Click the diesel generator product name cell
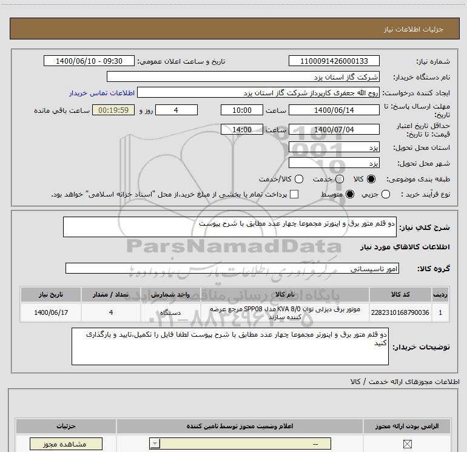 [285, 312]
